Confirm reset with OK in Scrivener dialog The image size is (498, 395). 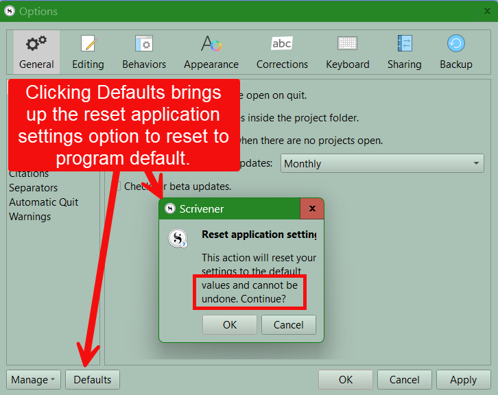230,325
